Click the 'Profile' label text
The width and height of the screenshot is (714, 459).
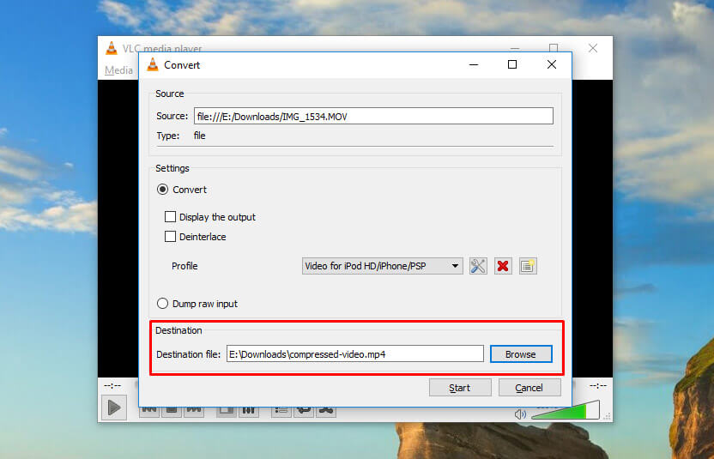point(185,266)
